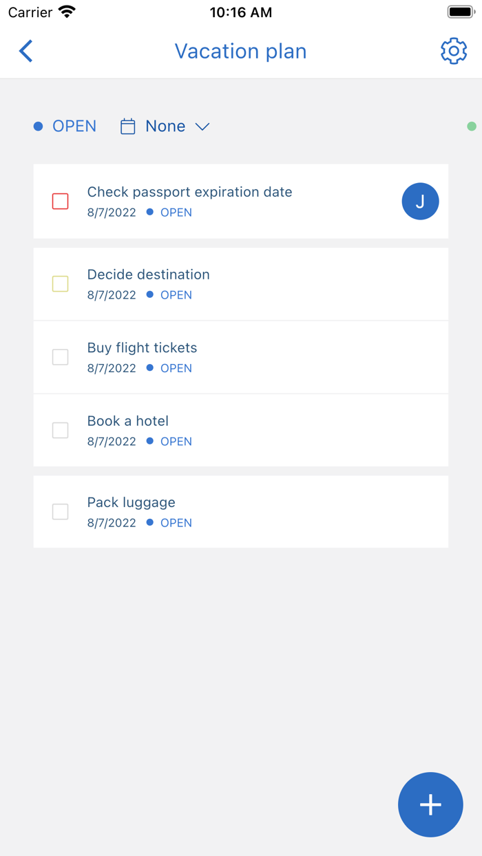
Task: Check off Decide destination
Action: pyautogui.click(x=60, y=283)
